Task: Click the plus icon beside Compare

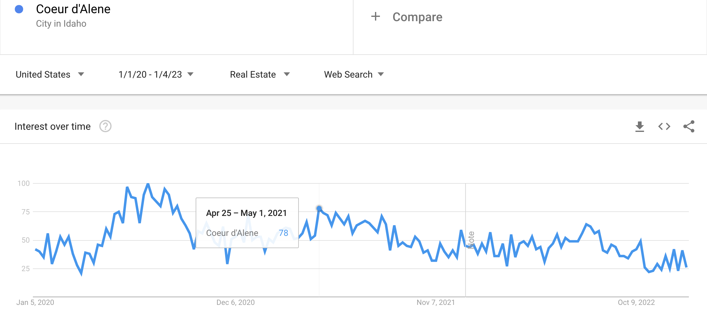Action: tap(375, 17)
